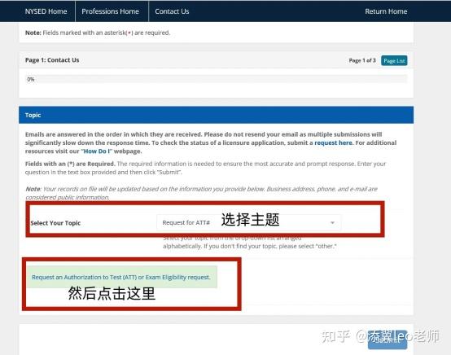Click the Topic section header
Viewport: 451px width, 355px height.
pyautogui.click(x=217, y=115)
